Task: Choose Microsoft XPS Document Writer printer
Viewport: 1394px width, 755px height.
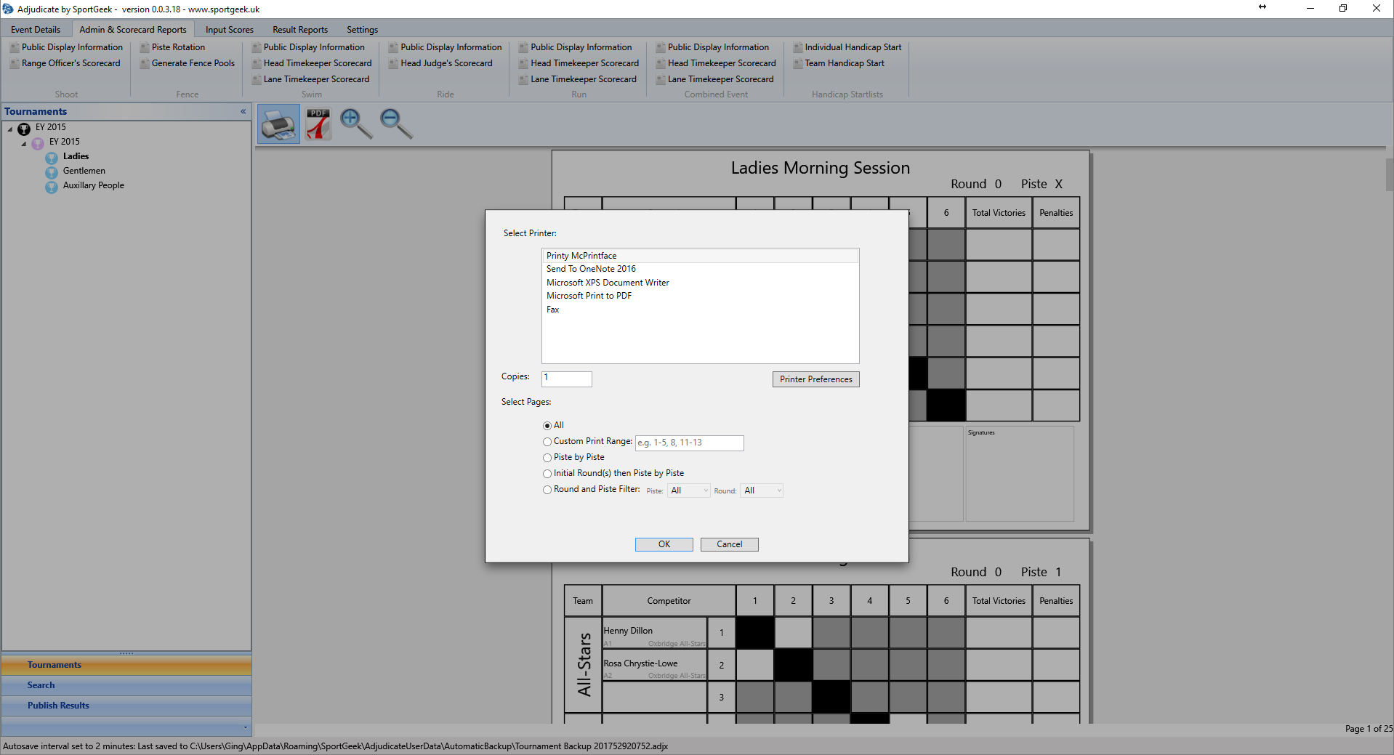Action: click(x=700, y=283)
